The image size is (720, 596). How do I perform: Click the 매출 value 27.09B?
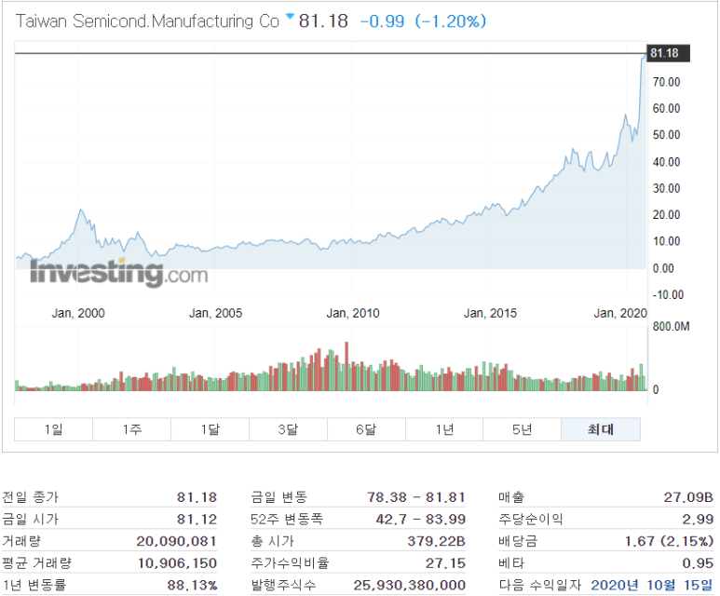tap(688, 496)
